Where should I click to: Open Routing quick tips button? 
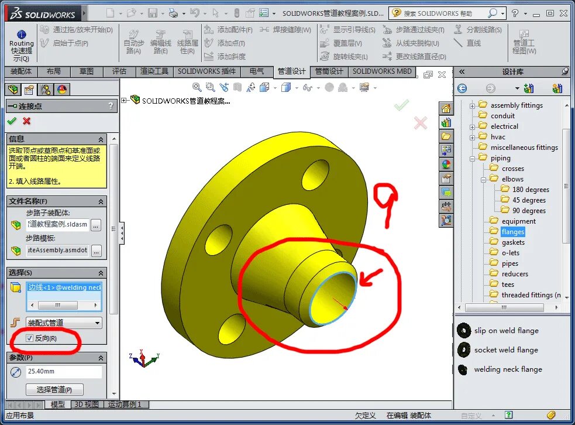[21, 46]
